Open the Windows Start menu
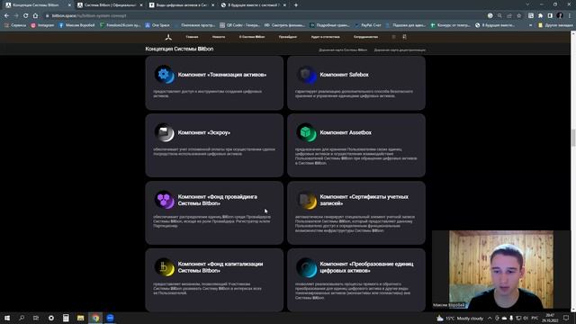 [x=7, y=318]
